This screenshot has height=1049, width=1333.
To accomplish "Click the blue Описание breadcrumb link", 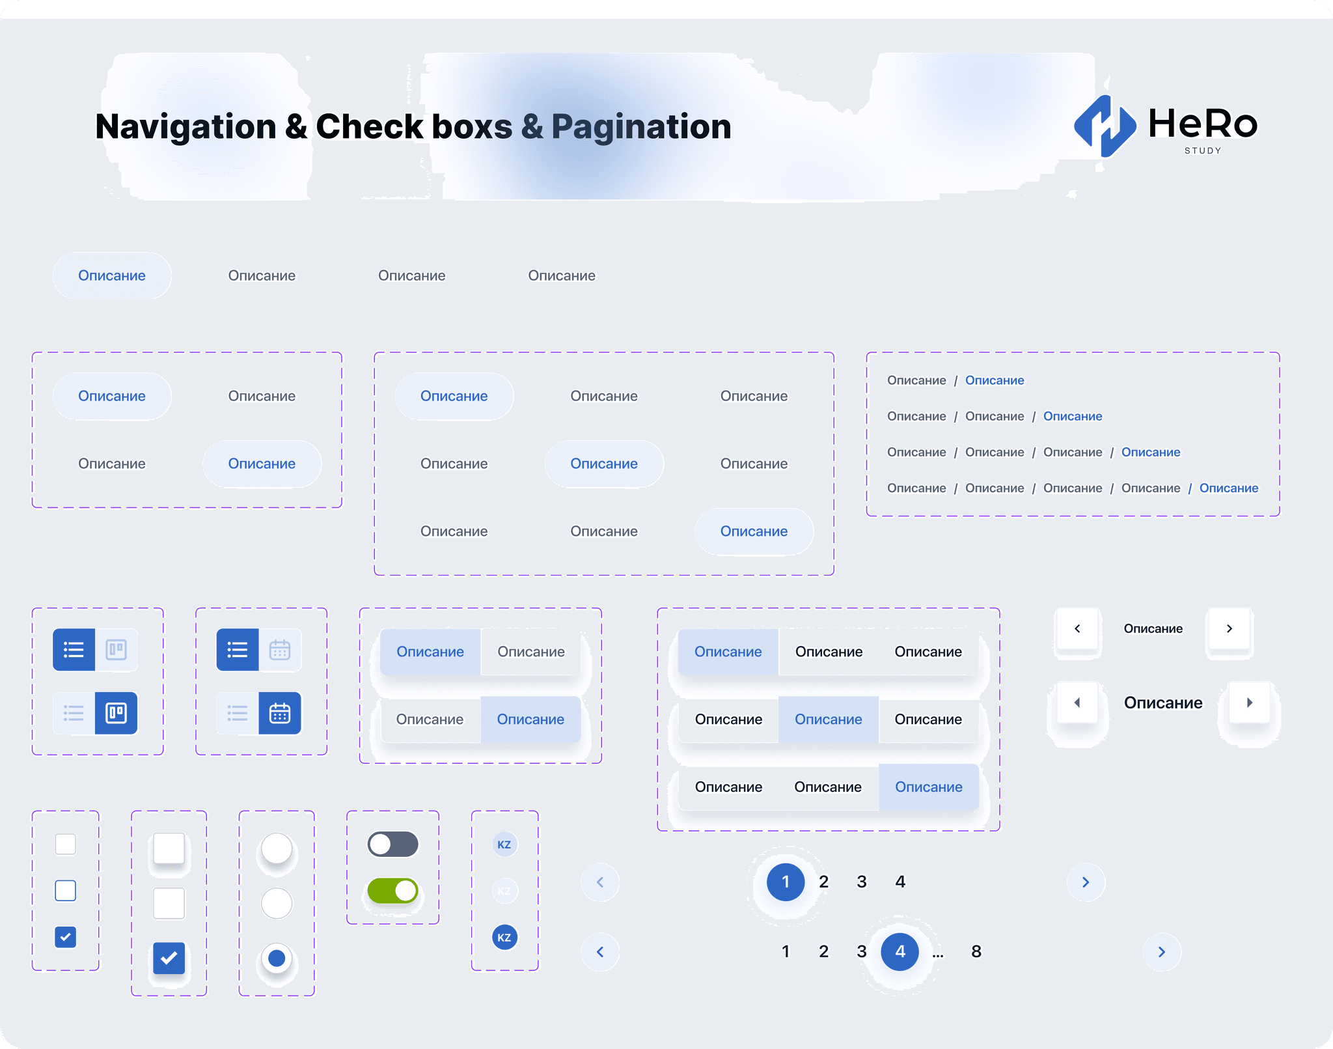I will tap(995, 380).
